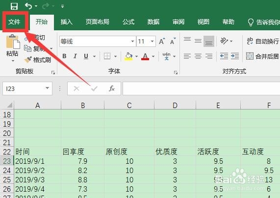280x198 pixels.
Task: Decrease the font size
Action: point(173,41)
